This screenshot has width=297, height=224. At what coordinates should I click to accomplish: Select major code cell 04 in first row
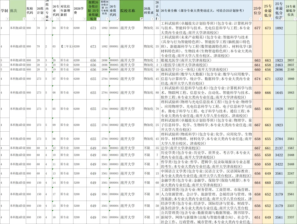[56, 28]
